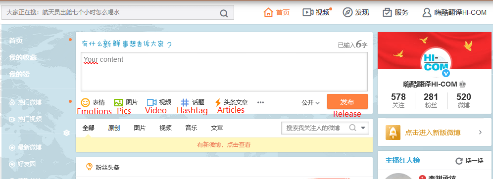
Task: Expand the followed-weibo search dropdown arrow
Action: [363, 128]
